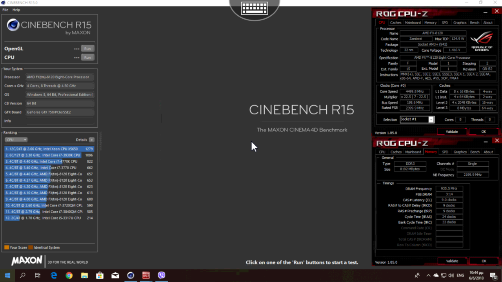The width and height of the screenshot is (502, 282).
Task: Run the OpenGL benchmark
Action: (87, 49)
